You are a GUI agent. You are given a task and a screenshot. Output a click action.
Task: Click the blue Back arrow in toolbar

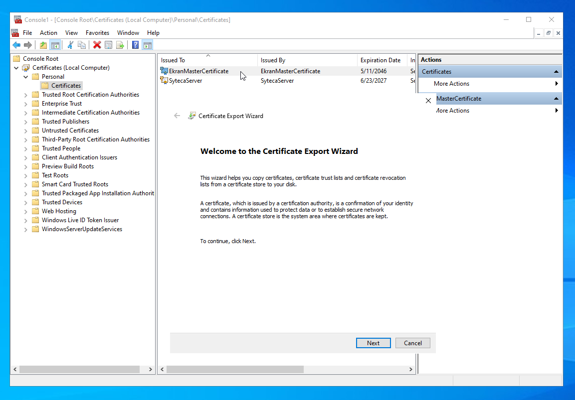[16, 45]
